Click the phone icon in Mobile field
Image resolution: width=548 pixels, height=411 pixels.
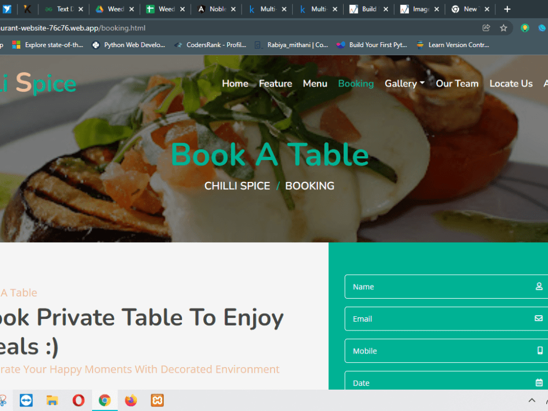coord(540,351)
